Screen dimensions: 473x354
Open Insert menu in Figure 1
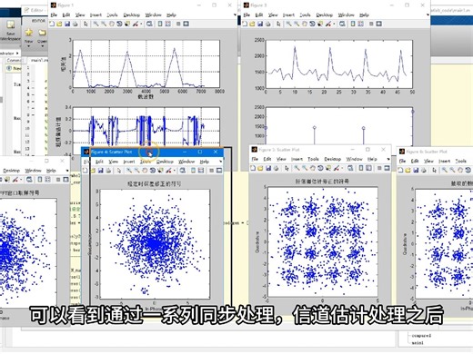click(x=96, y=15)
